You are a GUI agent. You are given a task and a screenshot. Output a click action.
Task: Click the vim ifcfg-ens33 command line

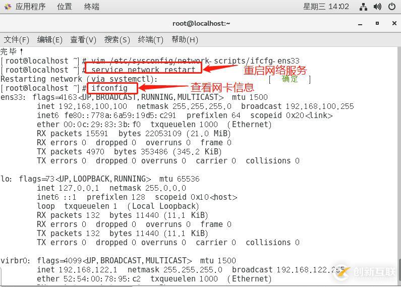(195, 61)
